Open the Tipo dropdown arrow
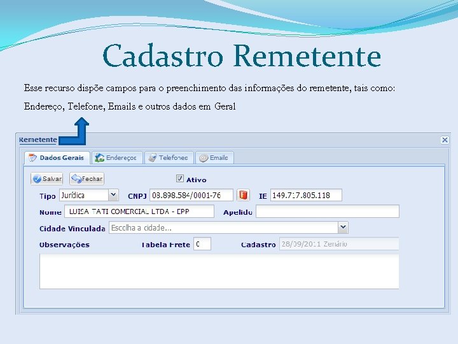The height and width of the screenshot is (344, 458). coord(113,195)
